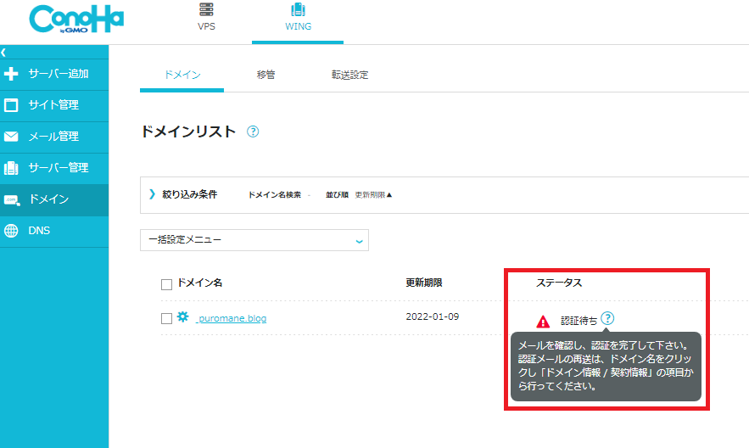Check the puromane.blog row checkbox

pyautogui.click(x=166, y=318)
